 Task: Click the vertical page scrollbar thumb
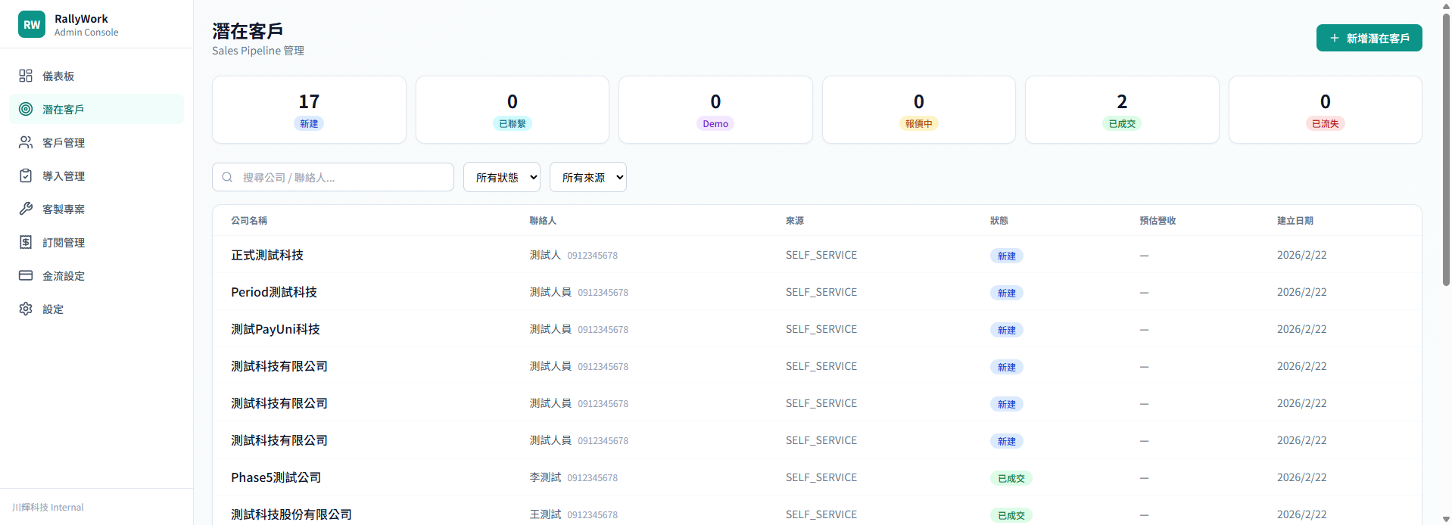[1446, 151]
